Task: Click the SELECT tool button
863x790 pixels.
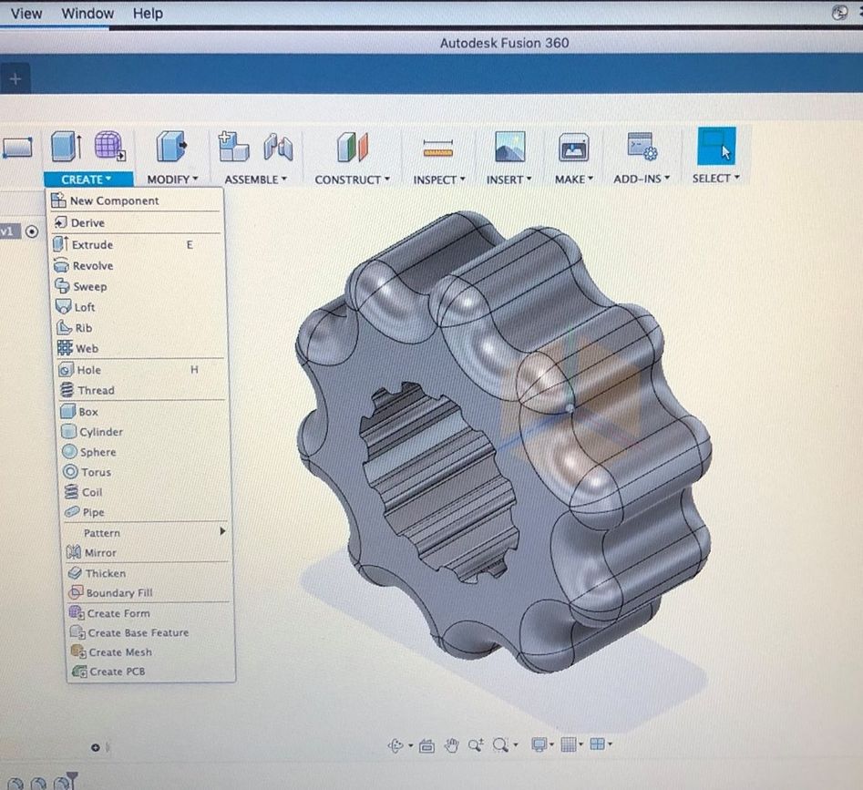Action: (715, 147)
